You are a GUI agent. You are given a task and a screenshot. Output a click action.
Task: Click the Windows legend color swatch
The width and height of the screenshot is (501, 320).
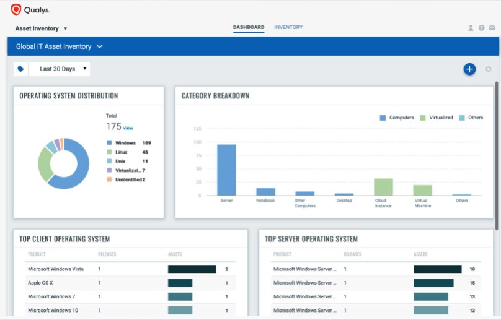tap(109, 142)
